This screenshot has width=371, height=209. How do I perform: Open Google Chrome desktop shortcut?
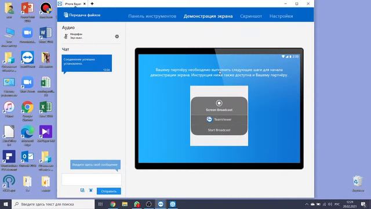pos(27,111)
